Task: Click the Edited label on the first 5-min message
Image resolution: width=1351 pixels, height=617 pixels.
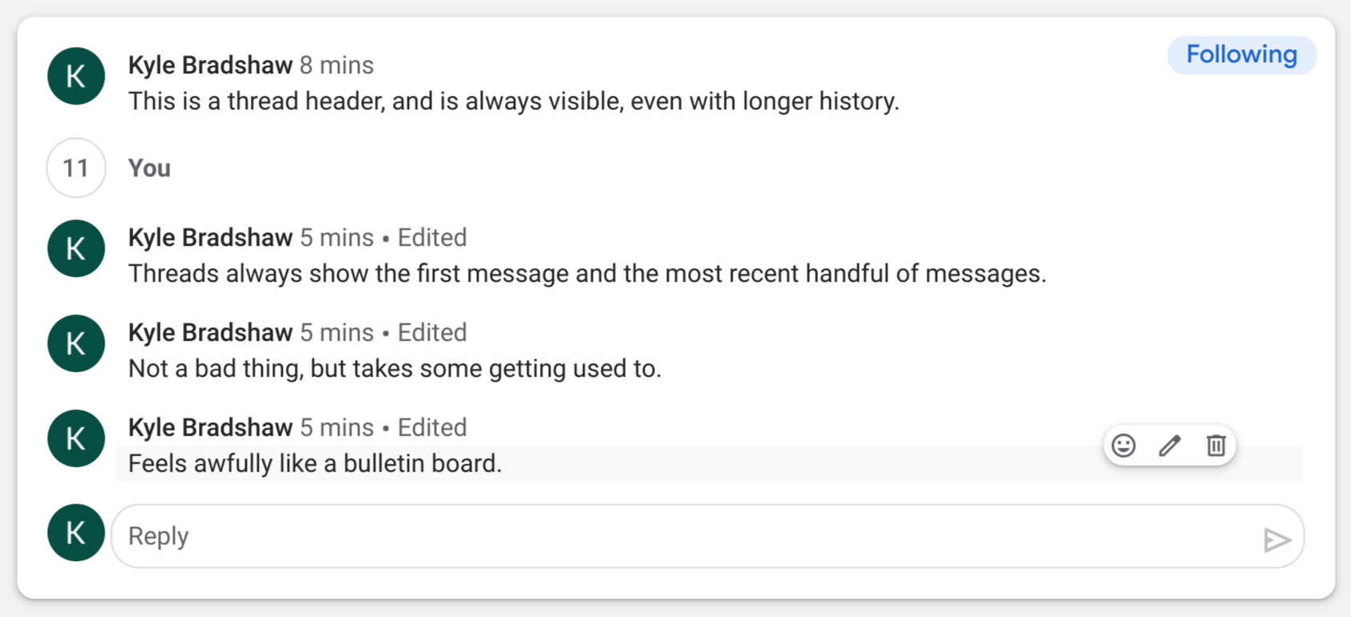Action: point(431,237)
